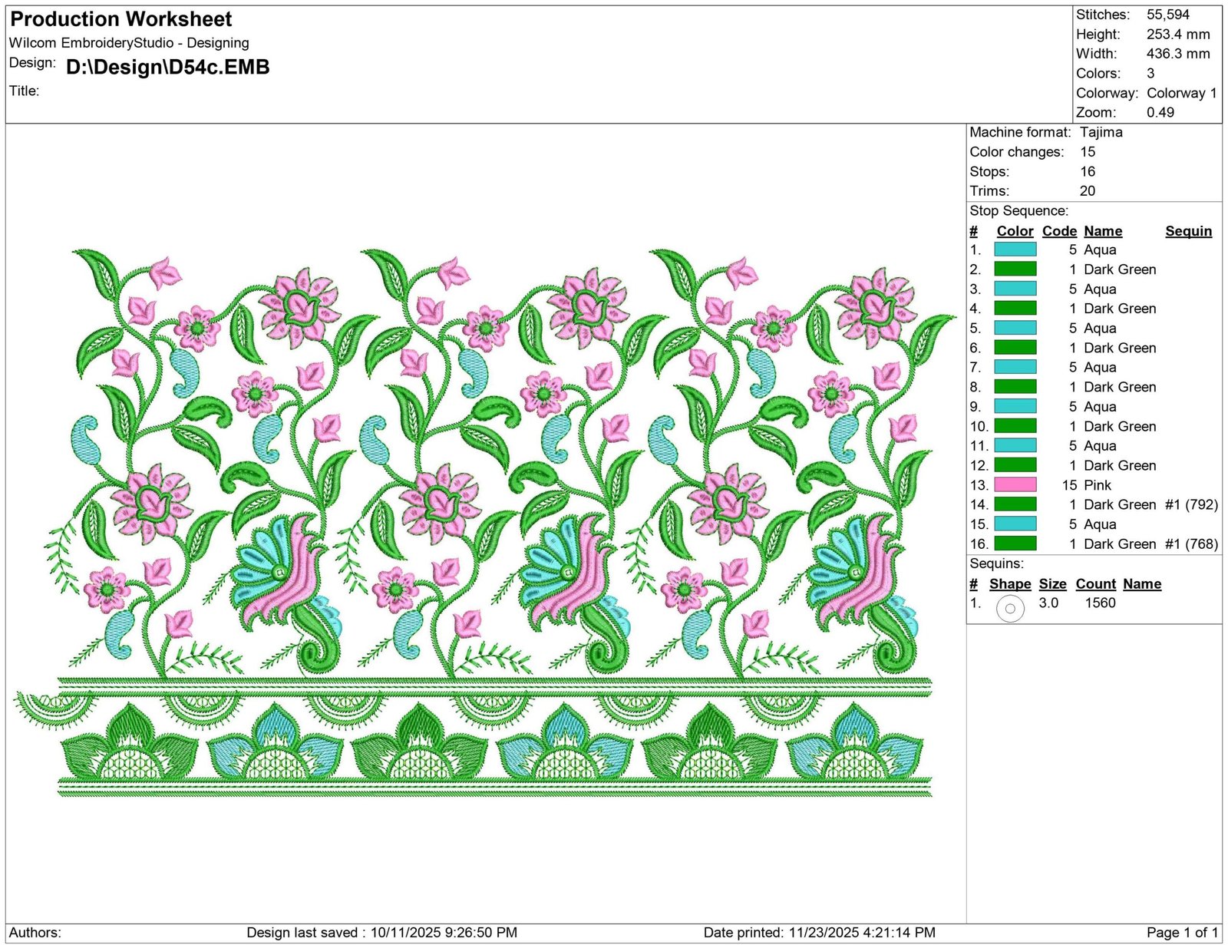This screenshot has width=1228, height=945.
Task: Select the Pink color swatch in row 13
Action: click(1015, 485)
